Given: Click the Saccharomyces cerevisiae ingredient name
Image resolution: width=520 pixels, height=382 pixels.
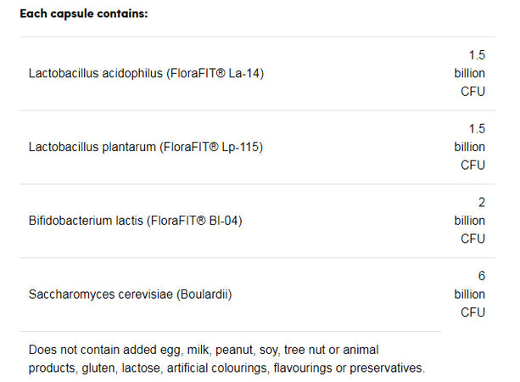Looking at the screenshot, I should [99, 295].
